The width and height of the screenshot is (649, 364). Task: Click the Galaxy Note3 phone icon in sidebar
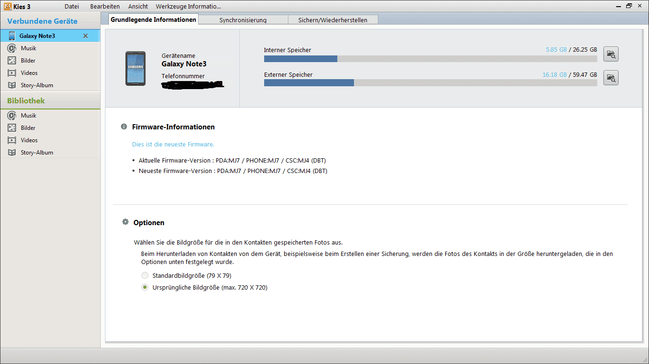click(x=12, y=36)
